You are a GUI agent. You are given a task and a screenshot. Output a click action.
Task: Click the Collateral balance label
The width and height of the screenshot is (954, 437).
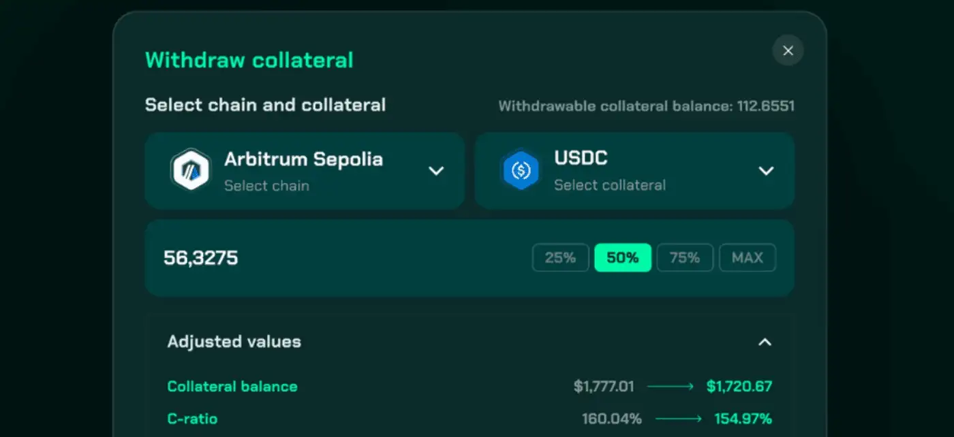pyautogui.click(x=232, y=387)
